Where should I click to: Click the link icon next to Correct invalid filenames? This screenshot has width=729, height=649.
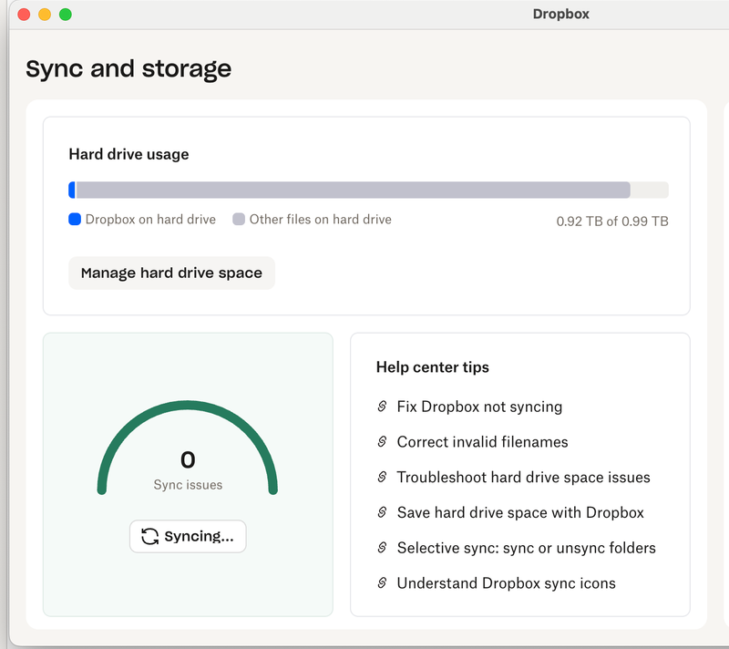tap(383, 442)
